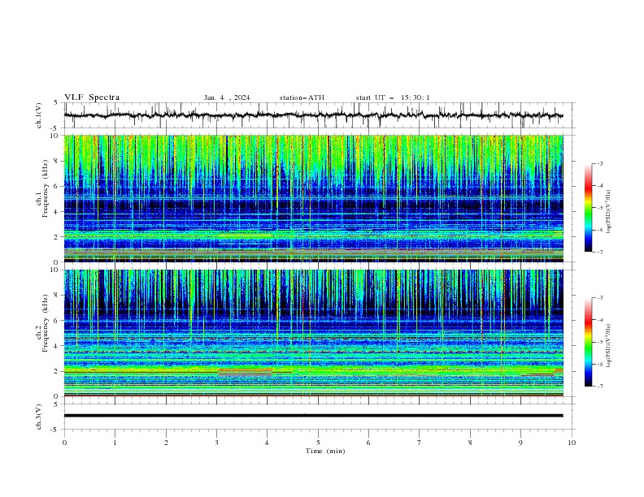Click the ch.1 spectrogram color scale bar
Image resolution: width=644 pixels, height=497 pixels.
pyautogui.click(x=588, y=208)
